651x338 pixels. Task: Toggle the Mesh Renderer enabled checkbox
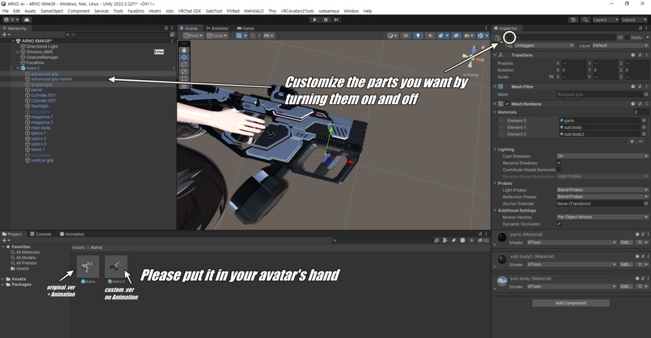tap(507, 104)
